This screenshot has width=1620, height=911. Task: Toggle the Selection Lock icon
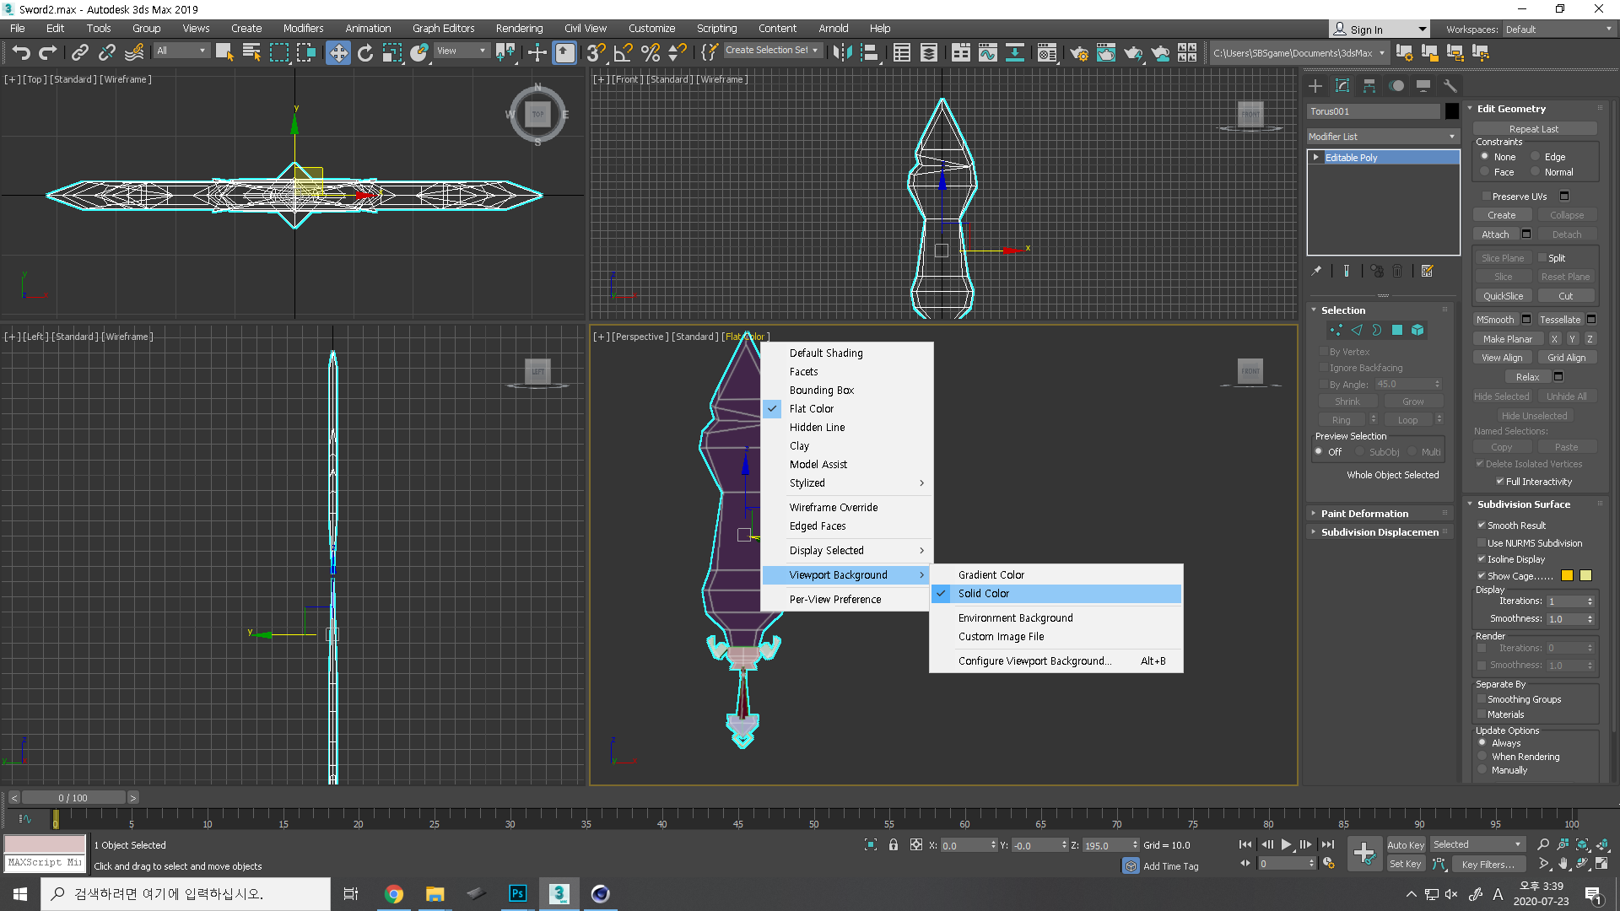click(x=894, y=844)
